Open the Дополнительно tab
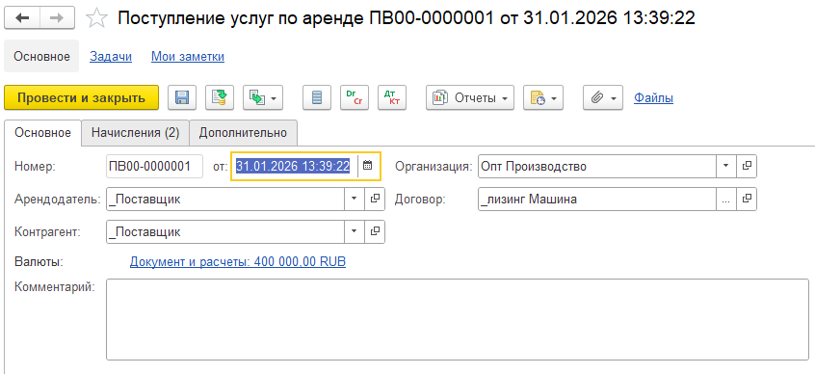 pyautogui.click(x=244, y=133)
